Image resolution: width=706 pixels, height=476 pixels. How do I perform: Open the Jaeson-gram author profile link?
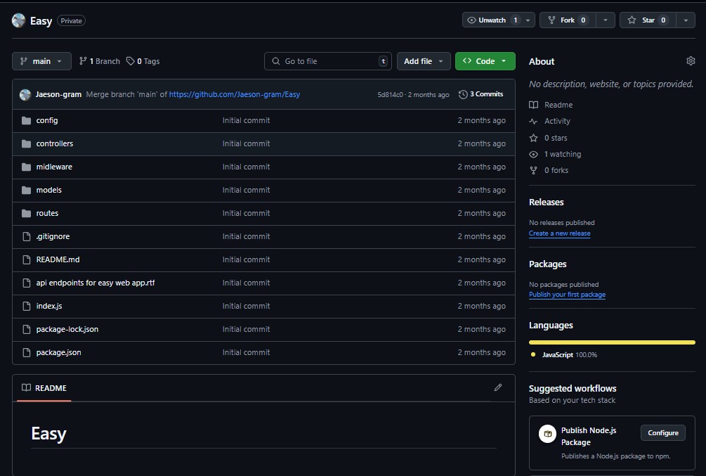[x=58, y=95]
